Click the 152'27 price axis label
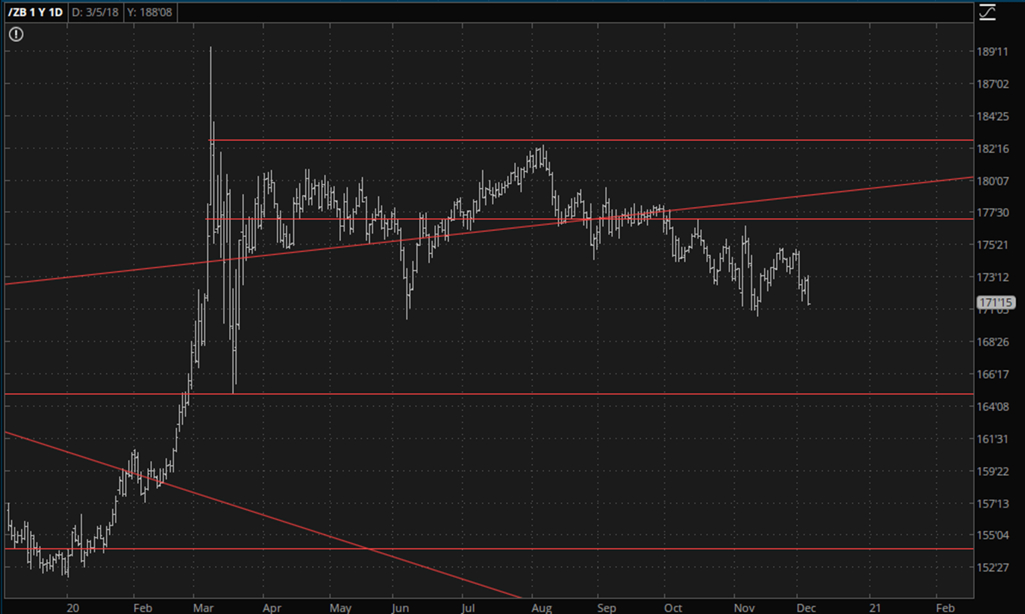This screenshot has width=1025, height=614. [993, 567]
